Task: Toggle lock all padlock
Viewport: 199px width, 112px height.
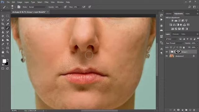Action: click(184, 47)
